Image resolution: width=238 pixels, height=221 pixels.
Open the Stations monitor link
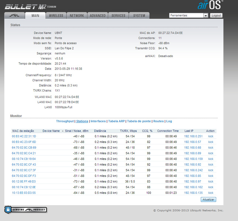pos(82,121)
